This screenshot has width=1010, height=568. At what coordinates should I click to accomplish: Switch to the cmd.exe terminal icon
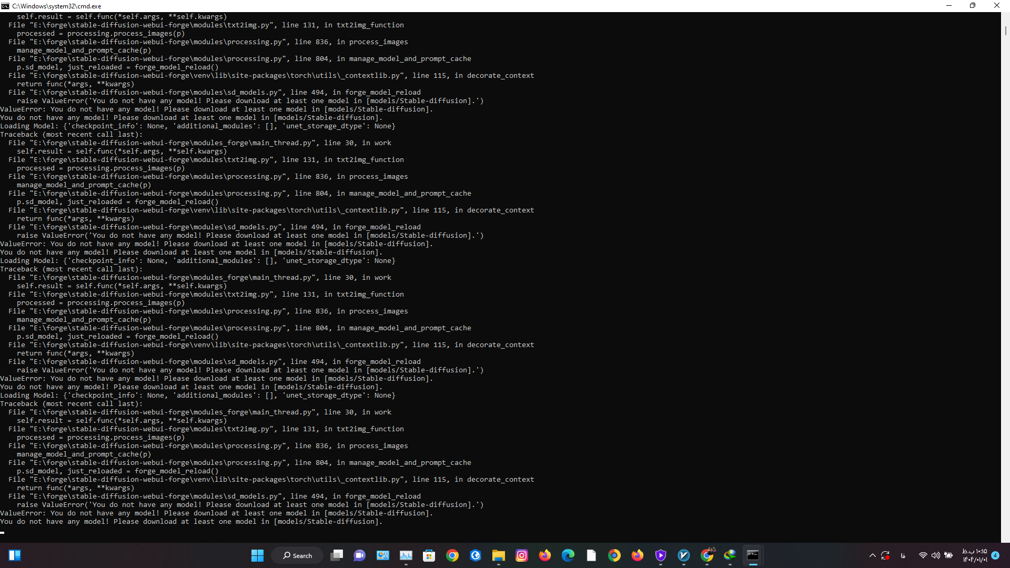click(753, 555)
